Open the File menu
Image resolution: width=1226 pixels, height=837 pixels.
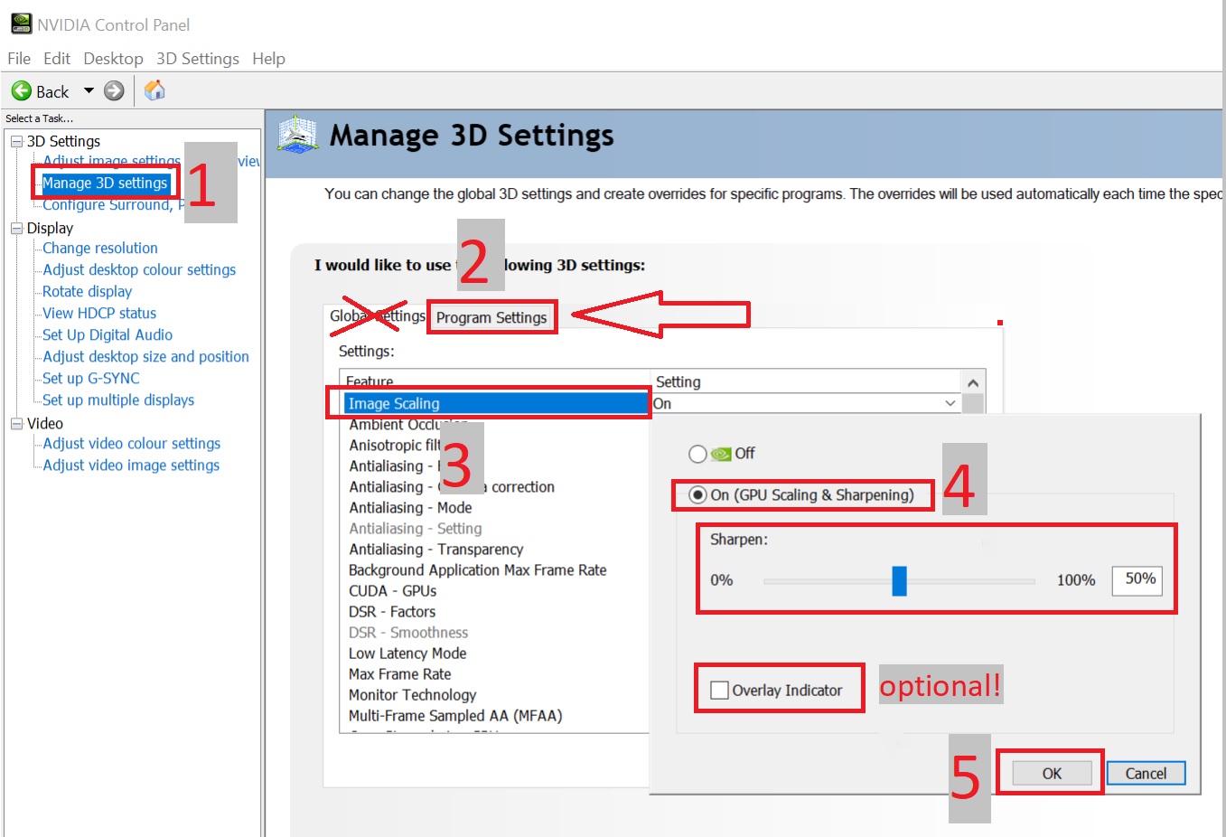19,59
